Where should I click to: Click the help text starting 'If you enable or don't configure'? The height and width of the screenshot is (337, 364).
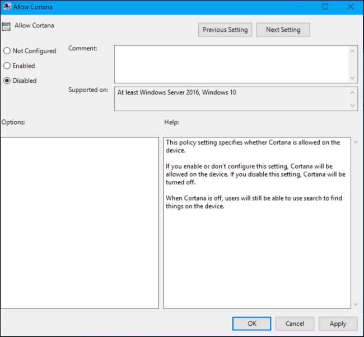(x=255, y=174)
